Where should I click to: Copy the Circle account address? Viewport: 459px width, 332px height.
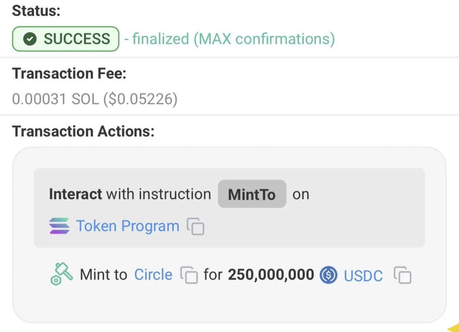click(189, 275)
